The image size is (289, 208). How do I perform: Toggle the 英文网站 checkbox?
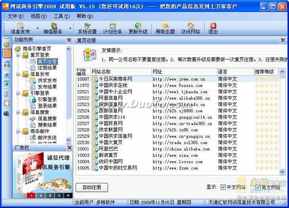[x=258, y=187]
